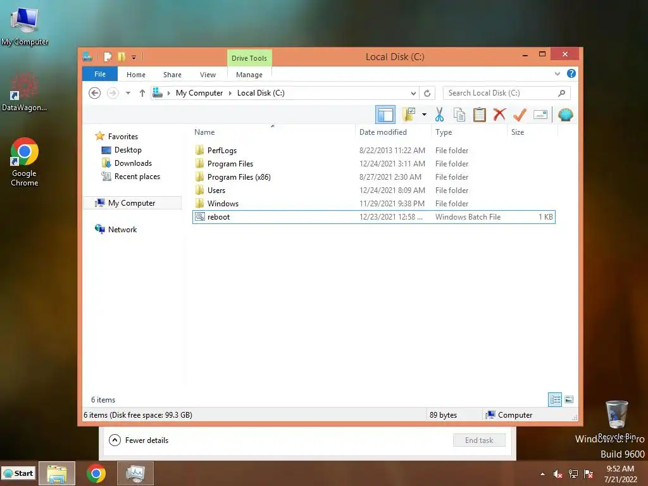This screenshot has height=486, width=648.
Task: Select My Computer in navigation pane
Action: pyautogui.click(x=132, y=203)
